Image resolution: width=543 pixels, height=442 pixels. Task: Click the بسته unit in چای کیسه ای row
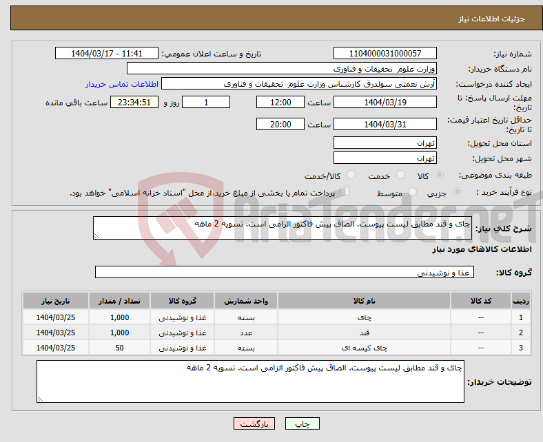[x=246, y=348]
